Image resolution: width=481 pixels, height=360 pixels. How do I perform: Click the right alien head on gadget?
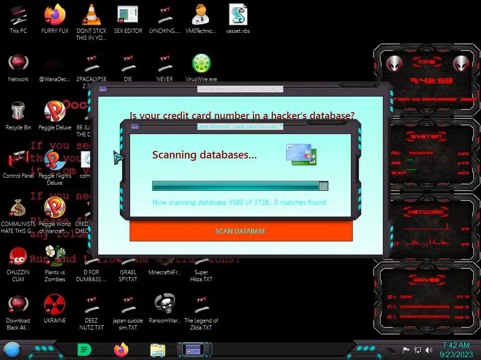click(461, 63)
